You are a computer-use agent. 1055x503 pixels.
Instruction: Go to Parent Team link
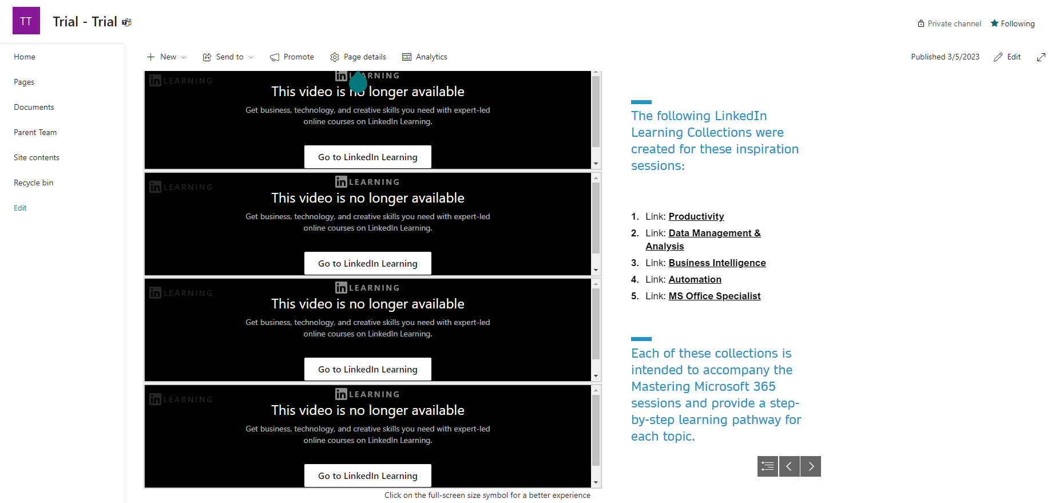[35, 132]
